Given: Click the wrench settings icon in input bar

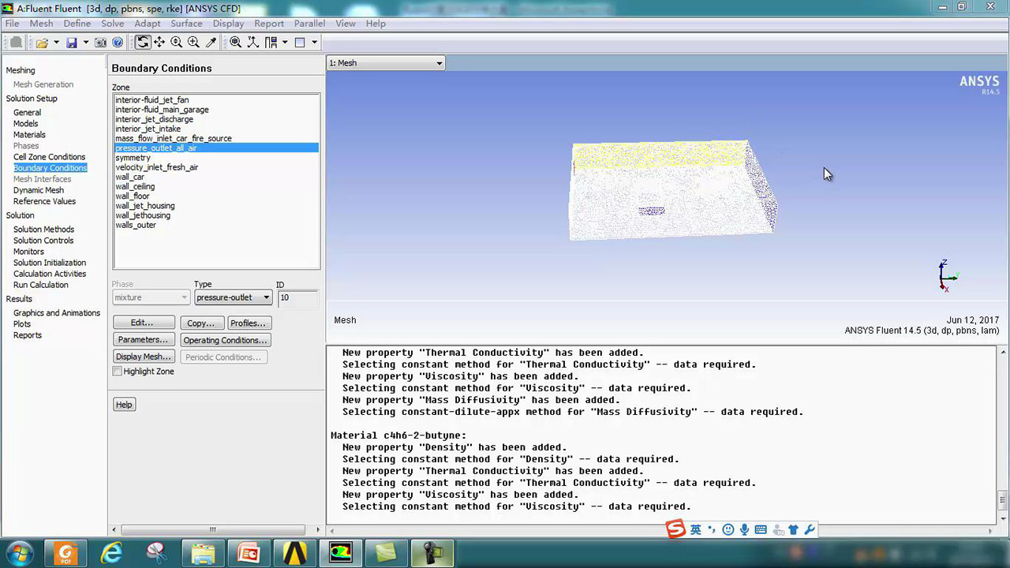Looking at the screenshot, I should click(810, 530).
